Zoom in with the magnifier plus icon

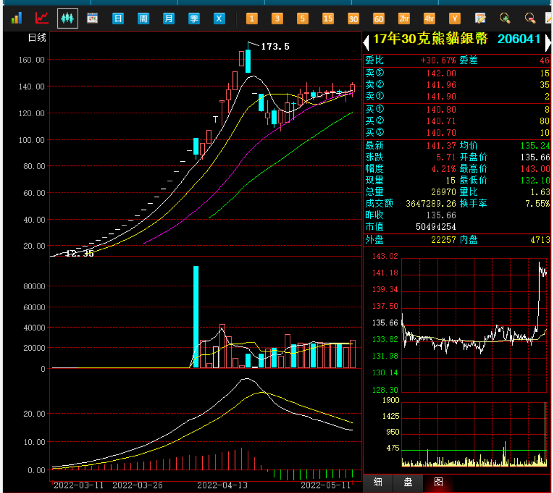[x=505, y=18]
